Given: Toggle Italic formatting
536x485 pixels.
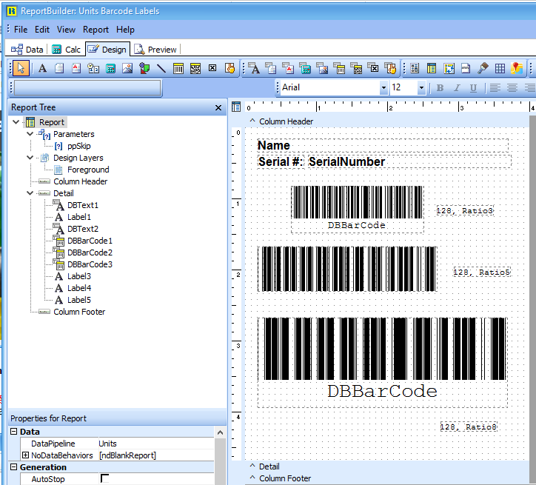Looking at the screenshot, I should 457,88.
